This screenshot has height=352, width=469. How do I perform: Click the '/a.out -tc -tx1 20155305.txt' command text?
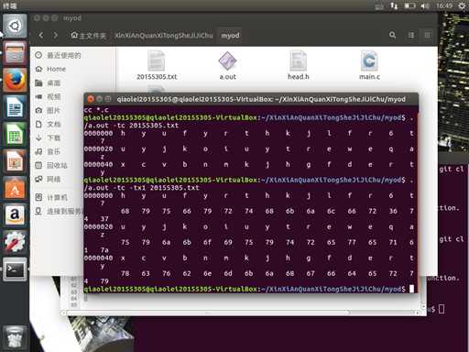pos(142,188)
